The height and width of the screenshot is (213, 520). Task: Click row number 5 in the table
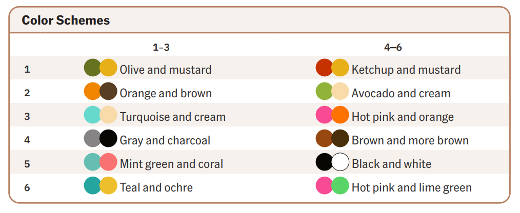(27, 164)
